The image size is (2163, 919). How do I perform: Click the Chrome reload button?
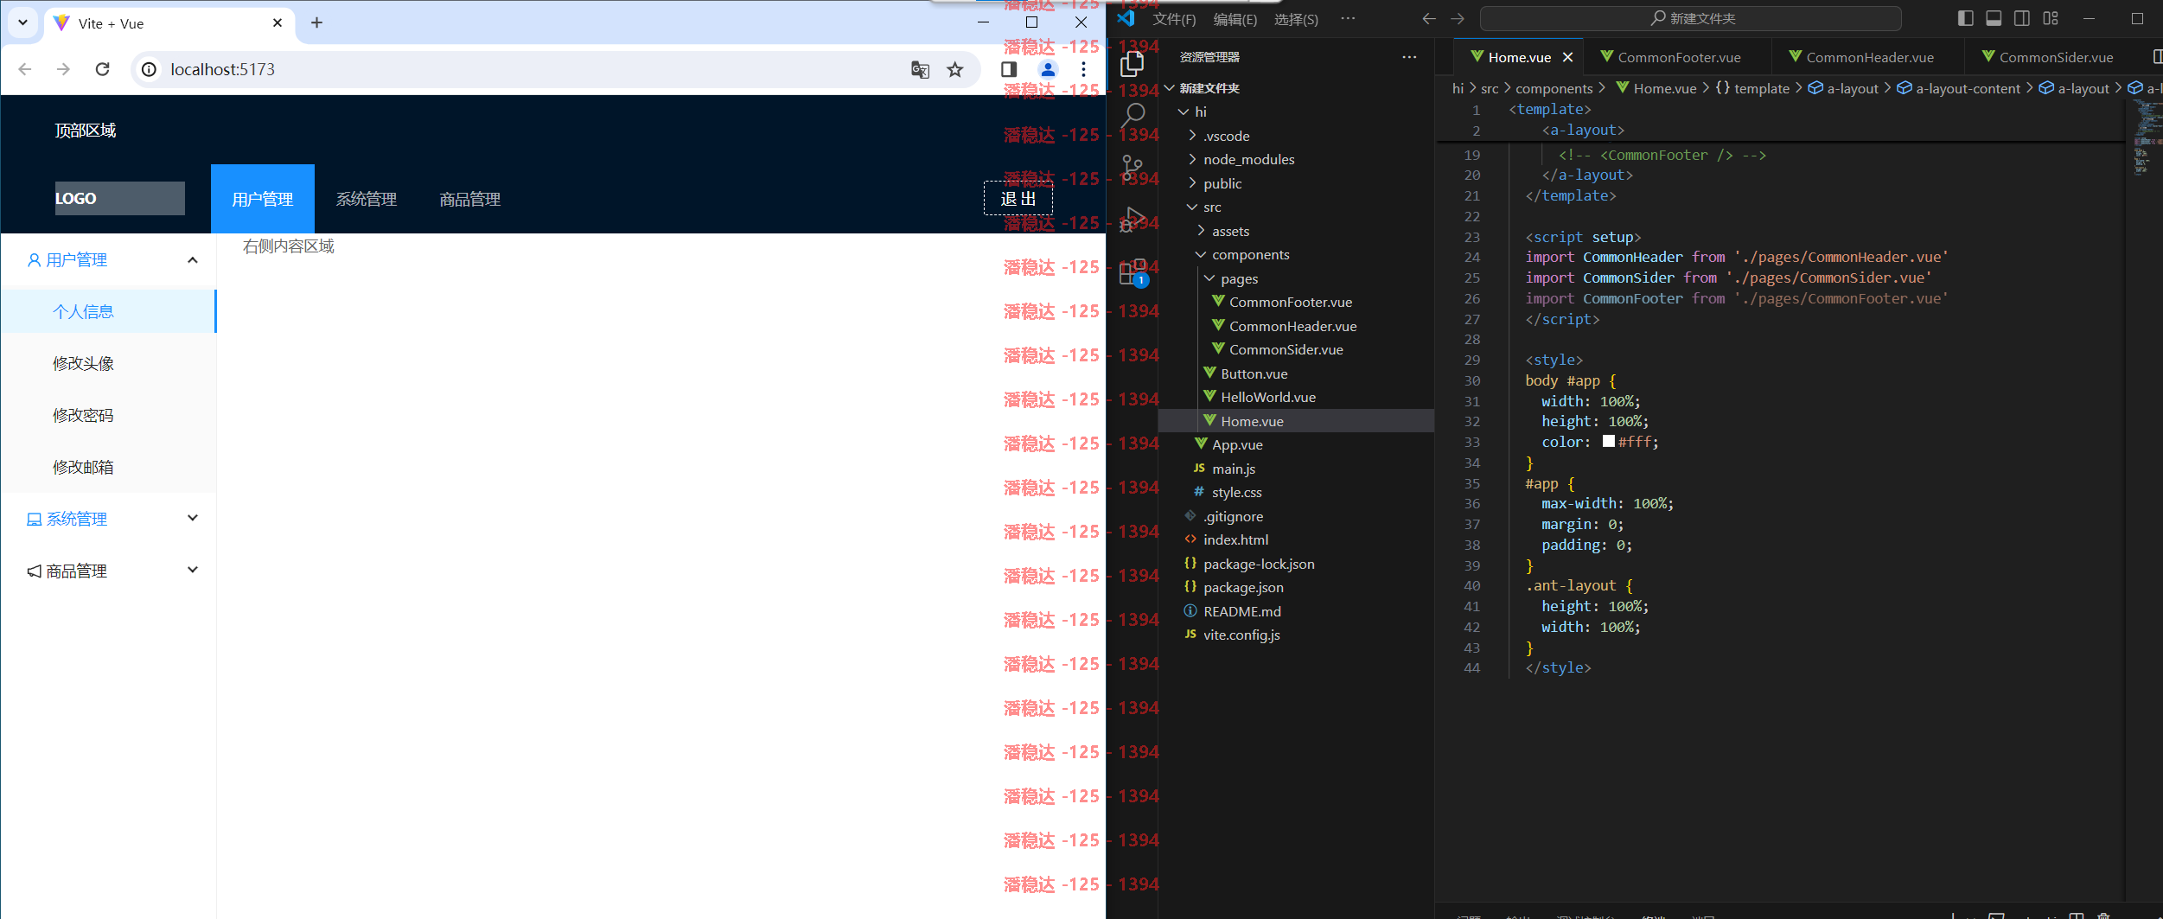(102, 69)
